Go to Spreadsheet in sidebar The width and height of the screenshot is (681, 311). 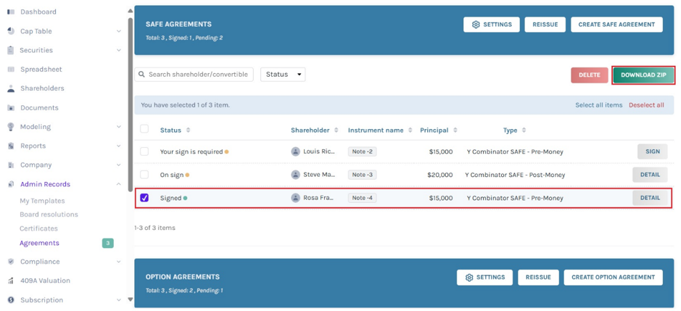tap(41, 69)
